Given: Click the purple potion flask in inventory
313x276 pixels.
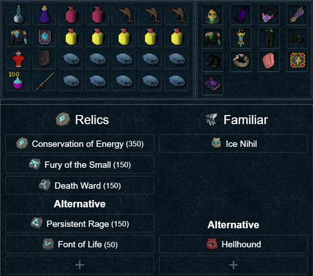Looking at the screenshot, I should (44, 15).
